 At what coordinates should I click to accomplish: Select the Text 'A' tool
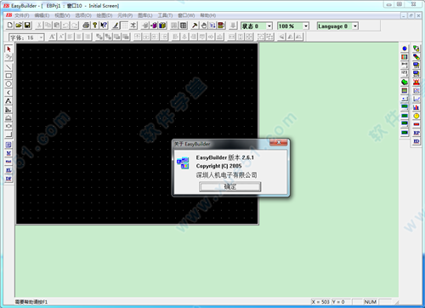click(8, 101)
